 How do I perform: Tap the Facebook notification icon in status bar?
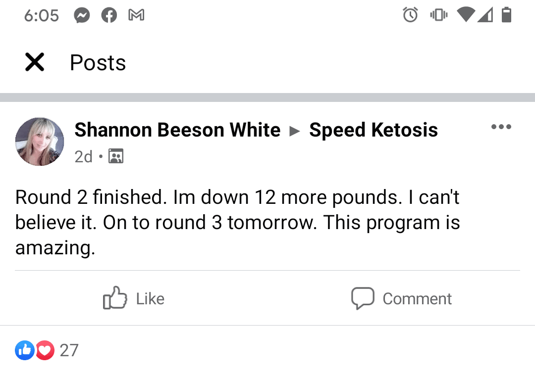point(109,15)
